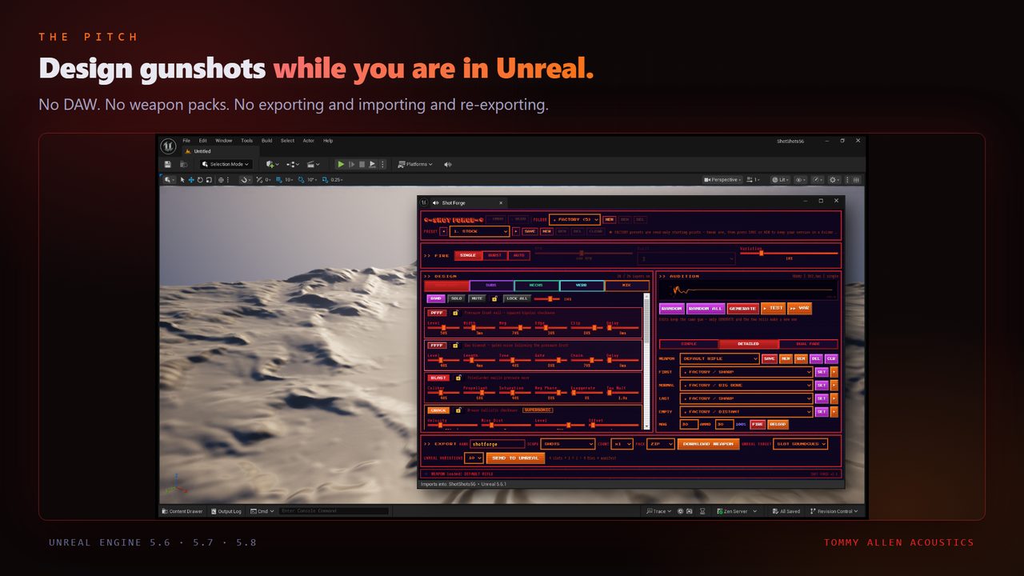Click the RANDOM ALL button

click(x=705, y=308)
